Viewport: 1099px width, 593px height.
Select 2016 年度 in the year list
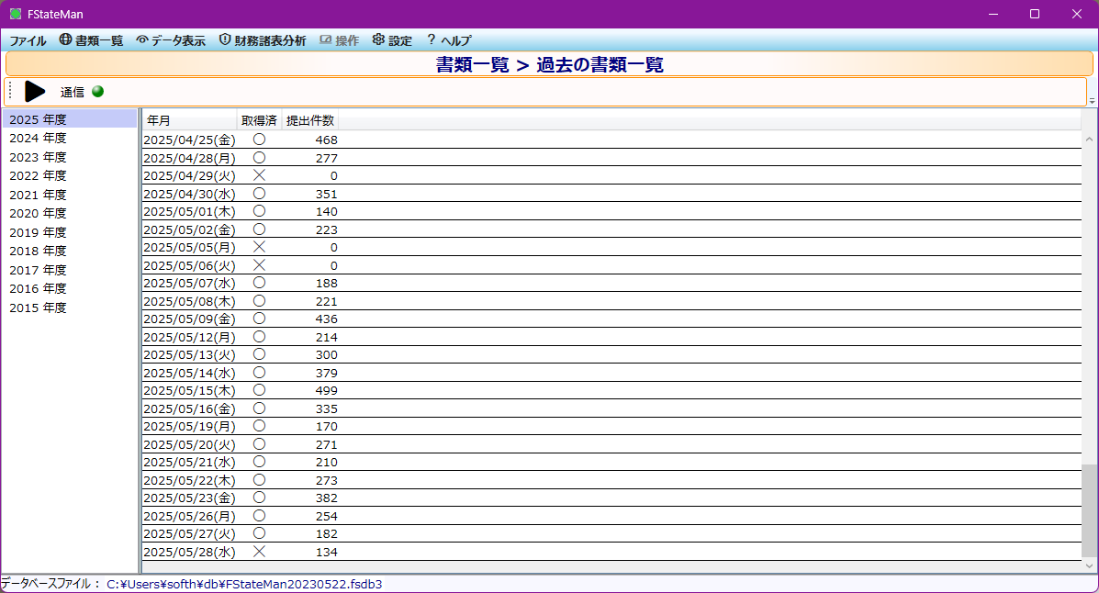pyautogui.click(x=70, y=288)
